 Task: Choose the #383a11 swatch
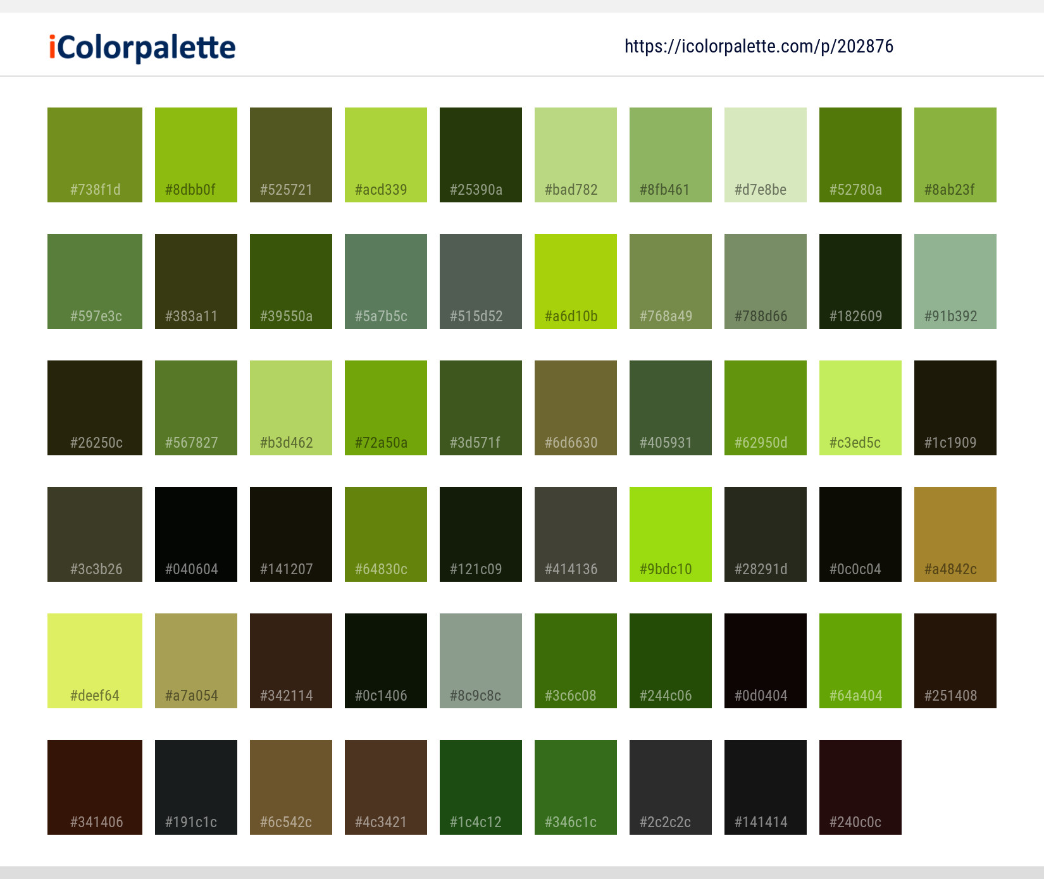[x=196, y=281]
